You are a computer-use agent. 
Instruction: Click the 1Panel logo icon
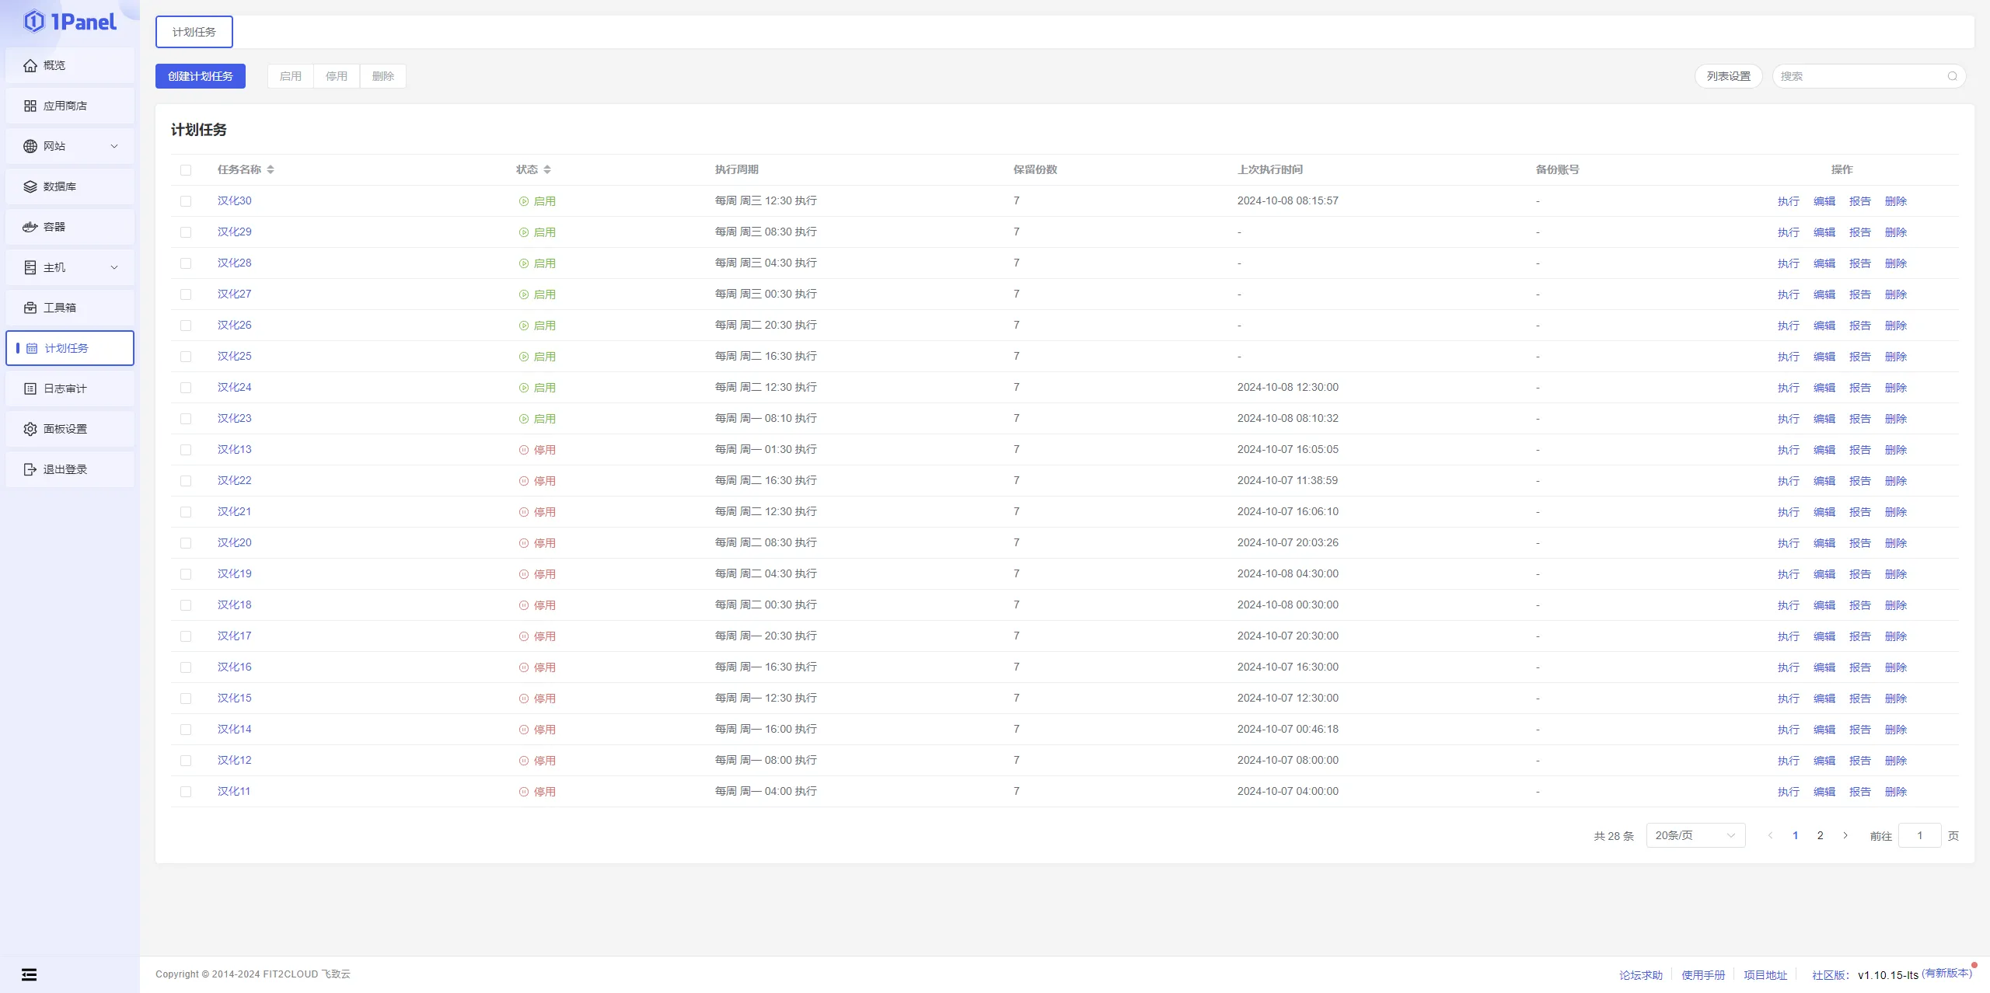pos(33,22)
